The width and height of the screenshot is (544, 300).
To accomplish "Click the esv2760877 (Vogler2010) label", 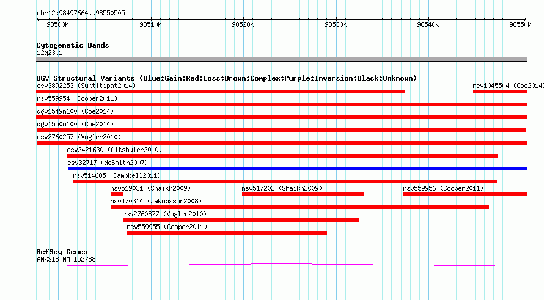I will 165,214.
